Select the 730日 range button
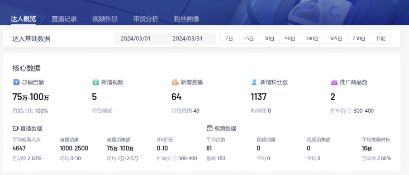This screenshot has width=409, height=175. 359,38
